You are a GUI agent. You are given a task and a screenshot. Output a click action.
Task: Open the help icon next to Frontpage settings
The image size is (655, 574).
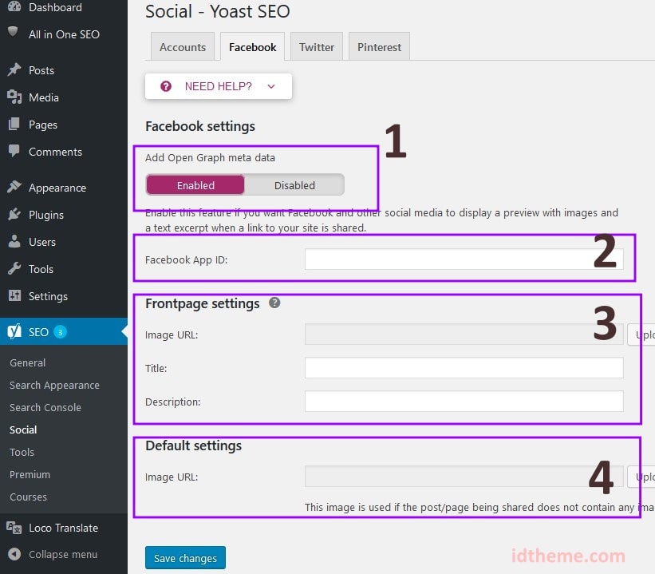[274, 303]
